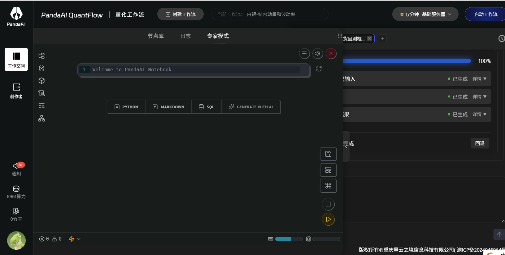
Task: Open 通知 notifications with 10 badge
Action: pyautogui.click(x=16, y=169)
